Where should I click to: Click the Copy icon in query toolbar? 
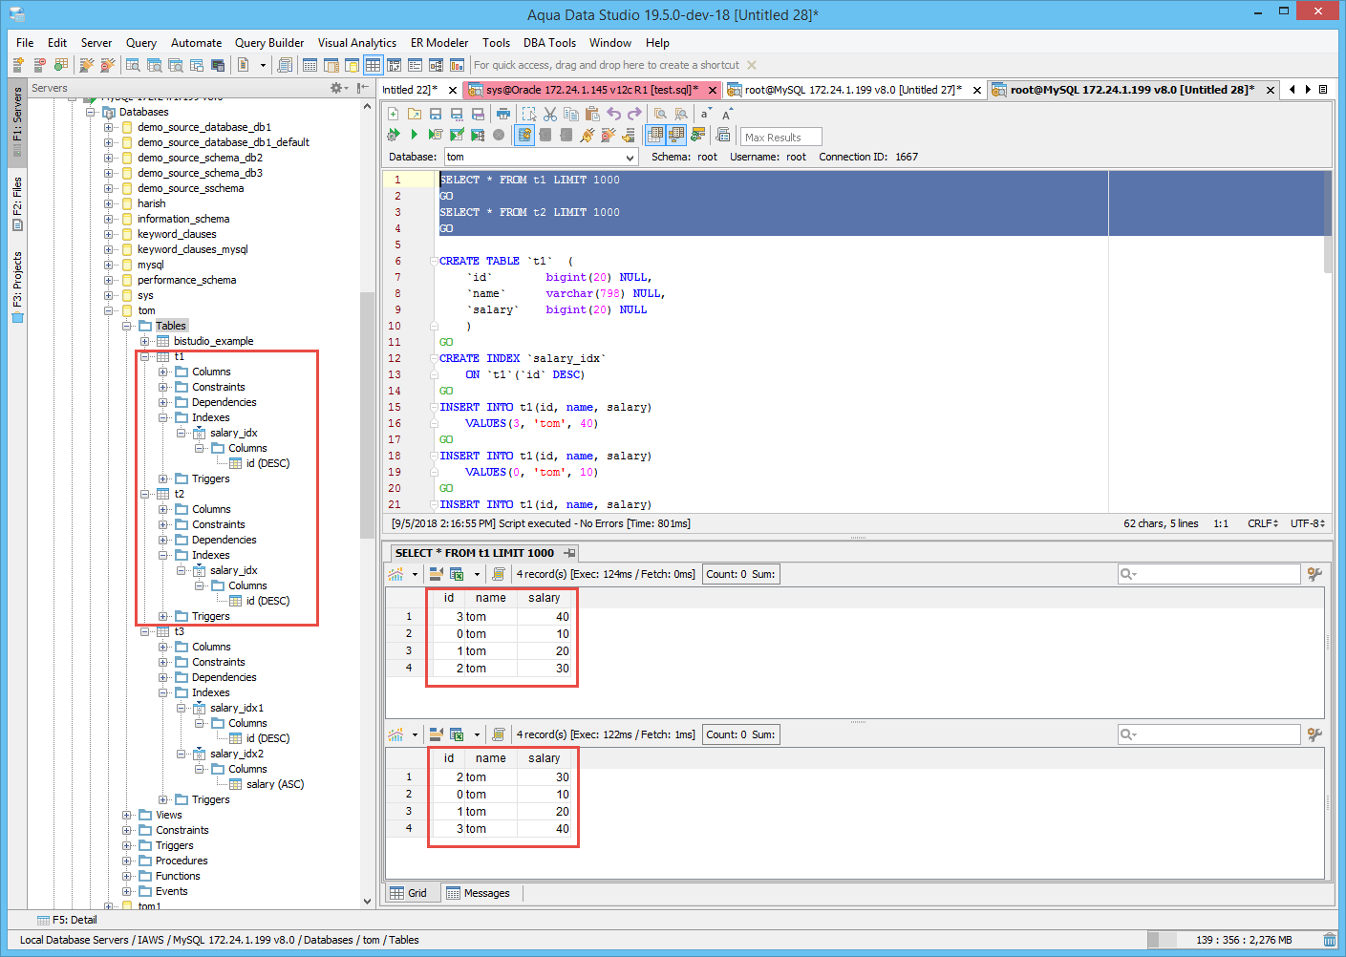(571, 114)
